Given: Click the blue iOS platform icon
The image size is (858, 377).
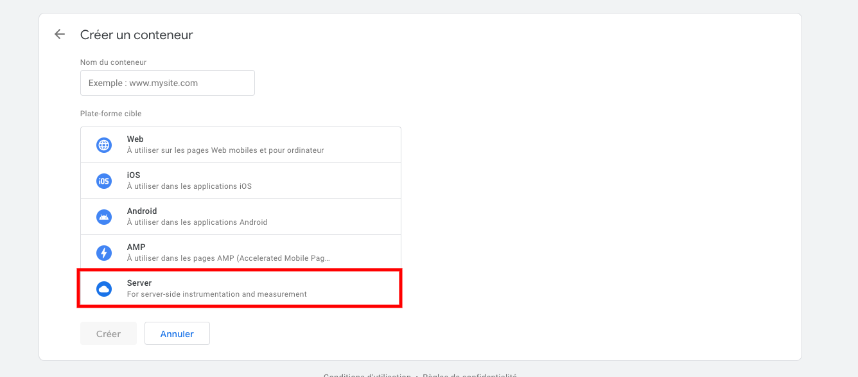Looking at the screenshot, I should pos(104,181).
